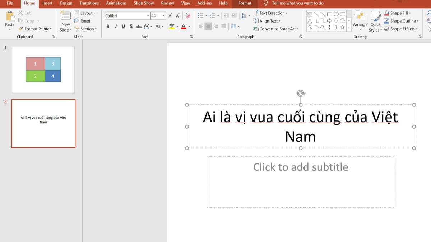Switch to the Insert tab
Image resolution: width=431 pixels, height=242 pixels.
coord(47,3)
